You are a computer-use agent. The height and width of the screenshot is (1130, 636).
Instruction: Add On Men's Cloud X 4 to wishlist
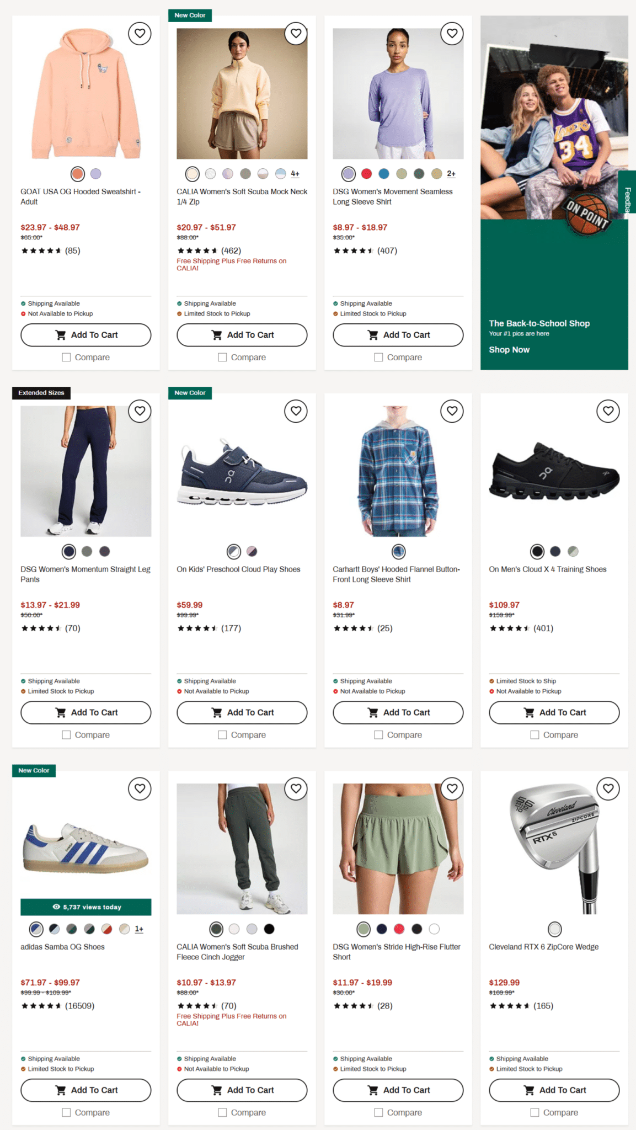(608, 411)
